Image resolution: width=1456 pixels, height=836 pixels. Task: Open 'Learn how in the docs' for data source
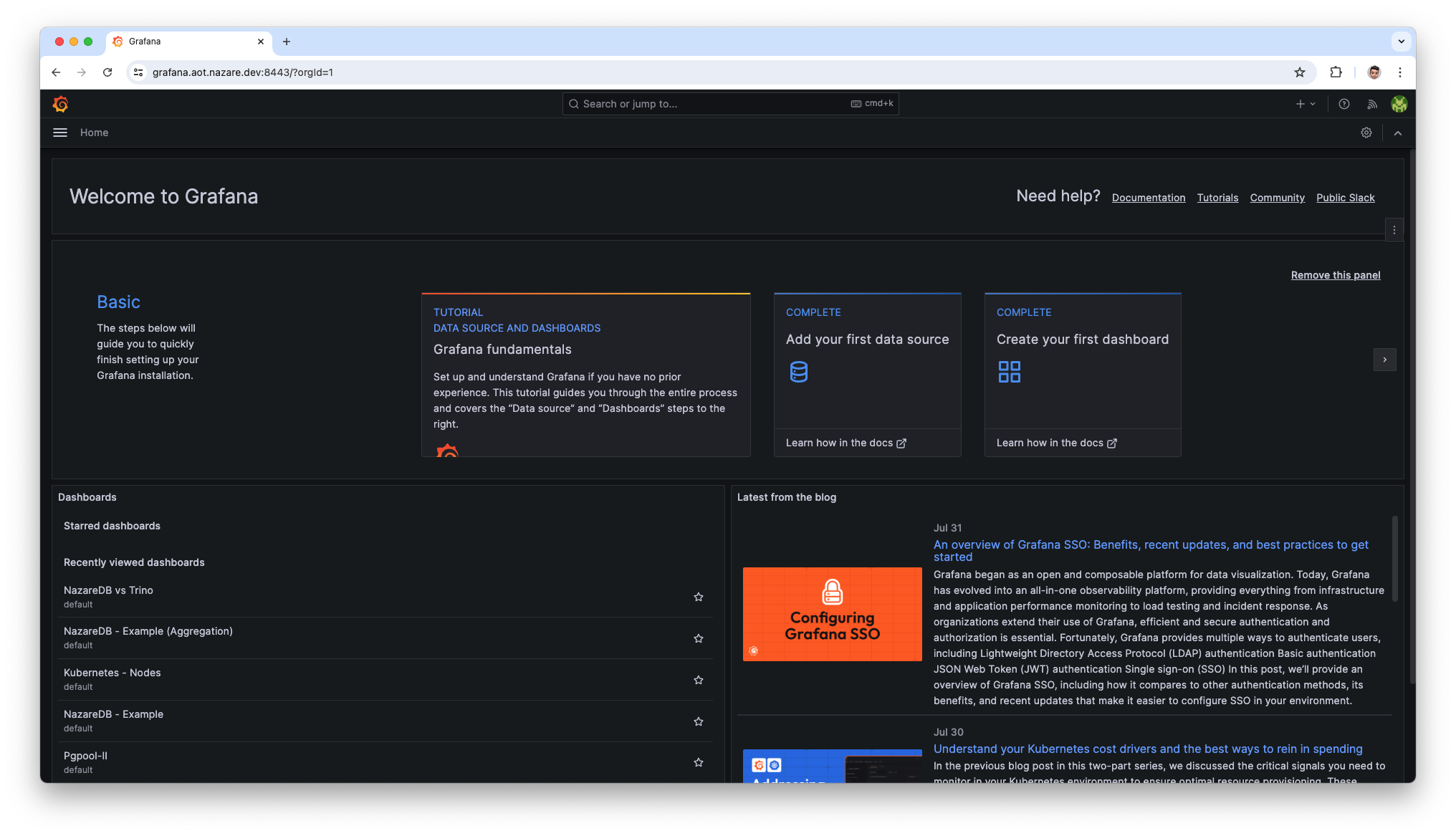[846, 443]
